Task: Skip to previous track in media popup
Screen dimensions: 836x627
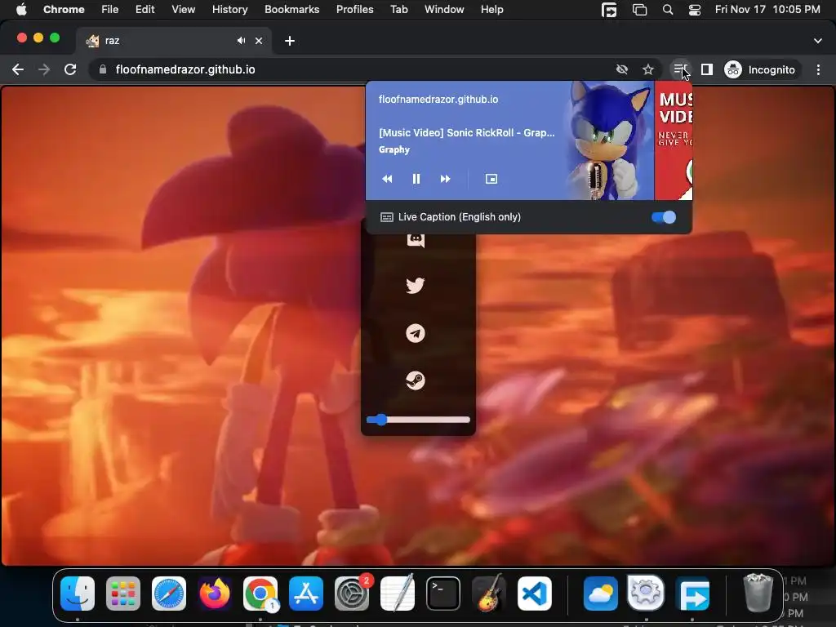Action: 388,179
